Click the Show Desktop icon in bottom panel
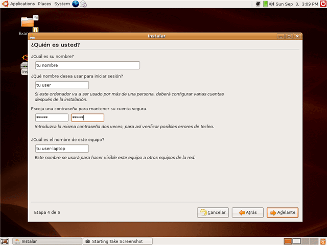Screen dimensions: 327x245 tap(5, 241)
